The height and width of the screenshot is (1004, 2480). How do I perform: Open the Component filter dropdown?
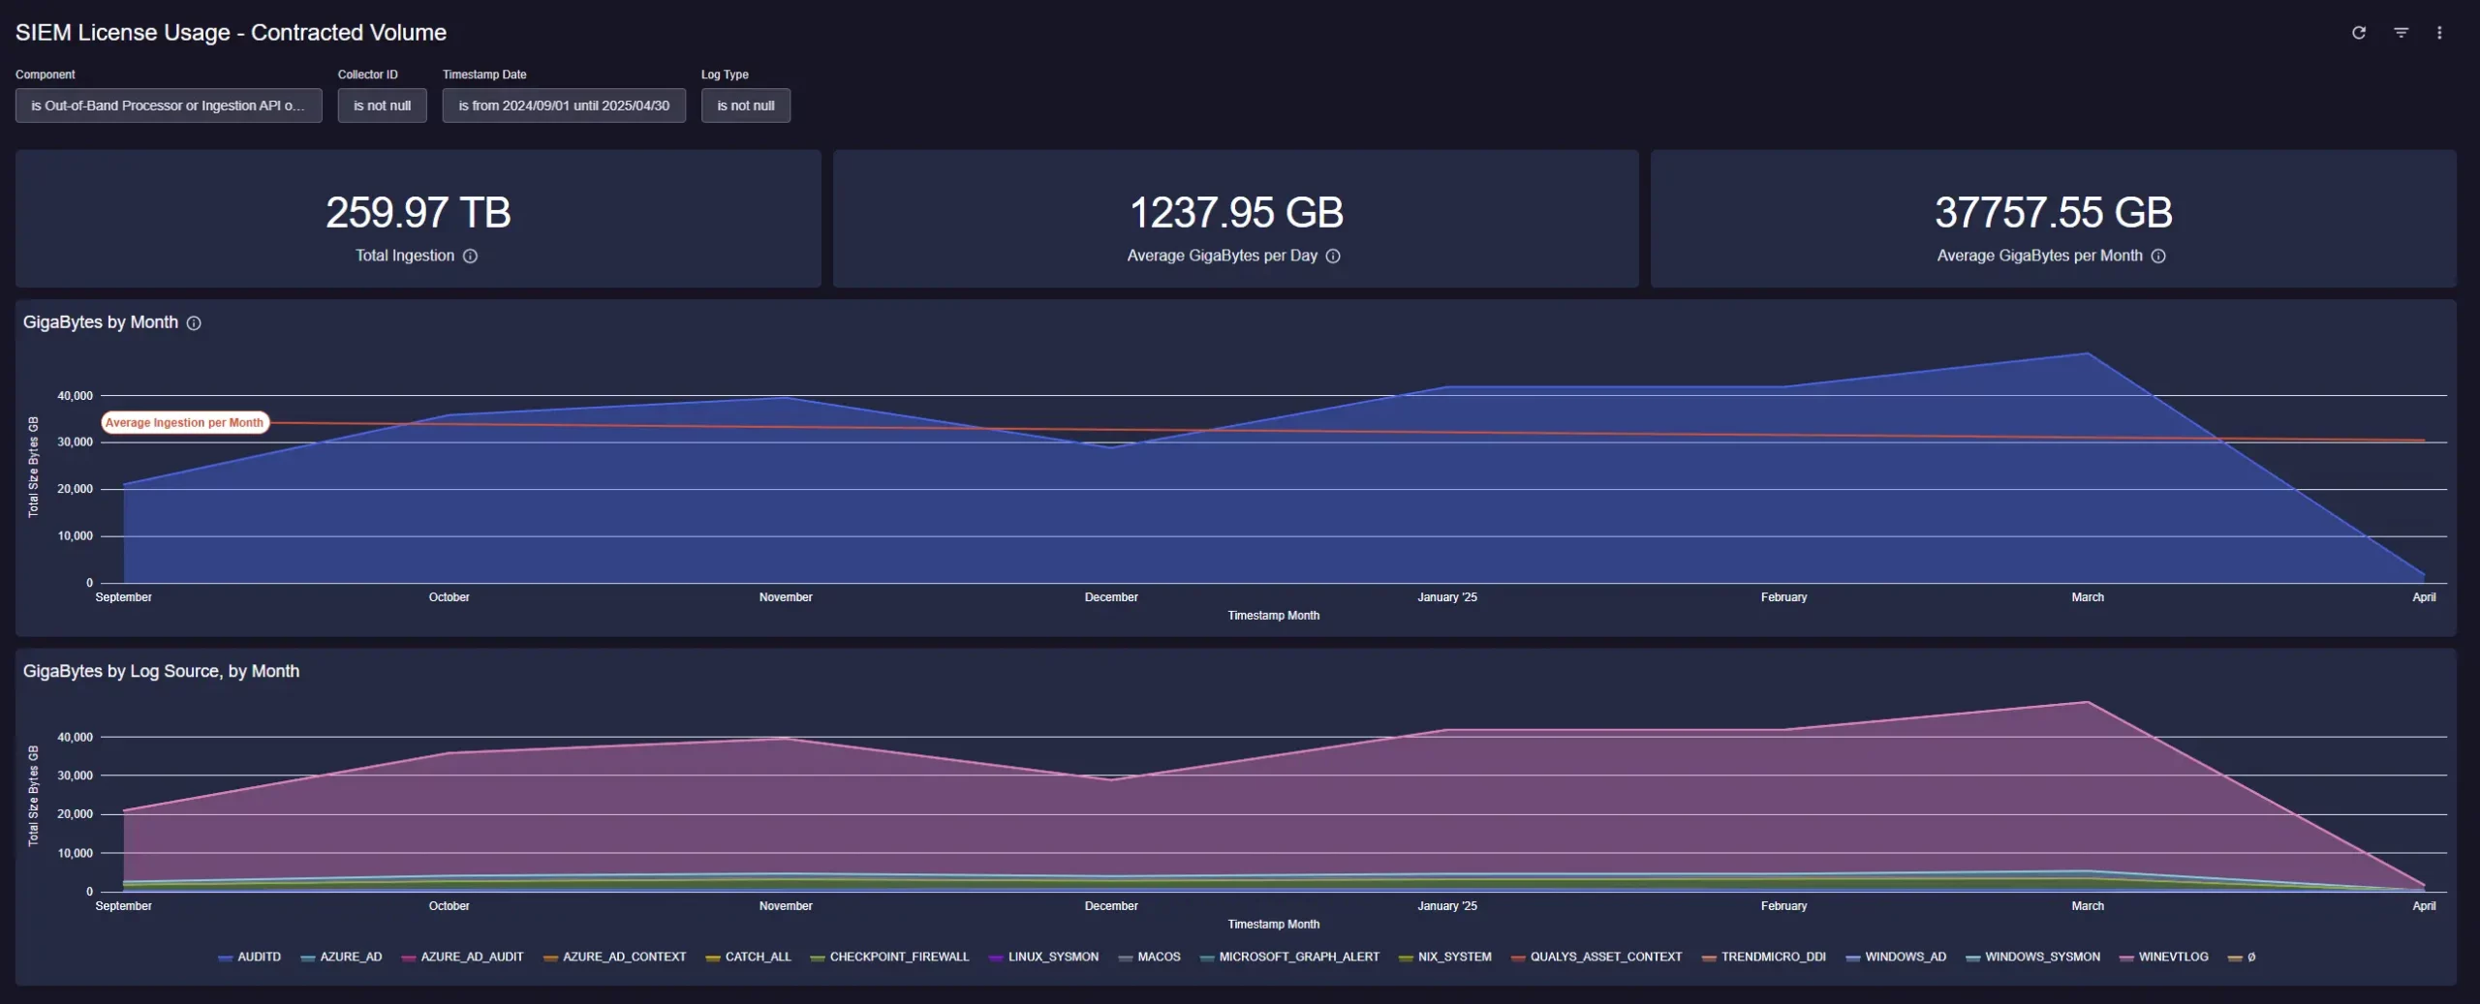tap(169, 106)
